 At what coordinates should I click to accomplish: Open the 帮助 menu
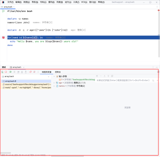[101, 2]
